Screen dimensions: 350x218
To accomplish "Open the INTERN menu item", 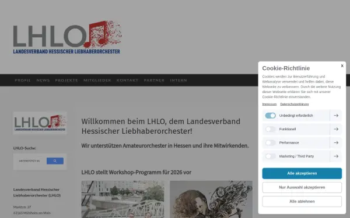I will (x=178, y=80).
